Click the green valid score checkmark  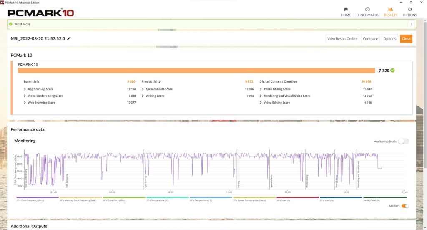(11, 24)
